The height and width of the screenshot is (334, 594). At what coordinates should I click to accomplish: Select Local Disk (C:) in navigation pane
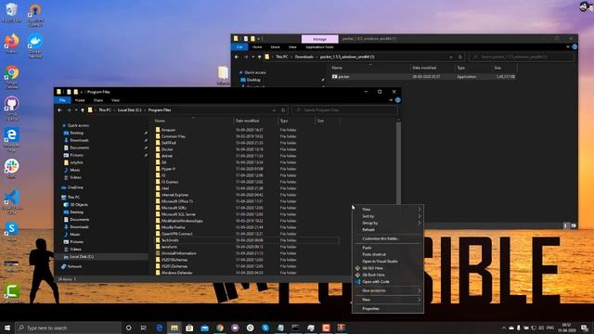[102, 257]
